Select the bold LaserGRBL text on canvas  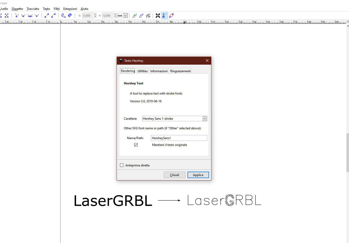(x=113, y=201)
